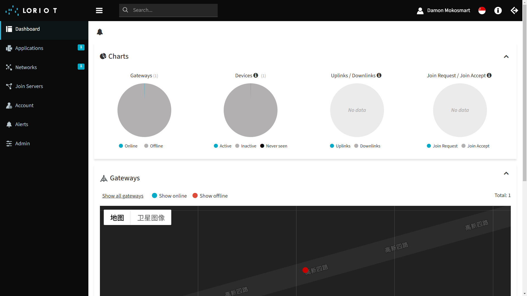Click Uplinks / Downlinks info icon
The image size is (527, 296).
(x=379, y=75)
